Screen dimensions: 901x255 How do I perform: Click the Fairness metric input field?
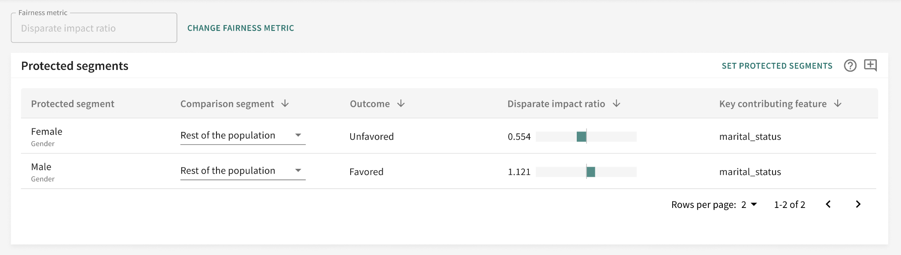pos(94,28)
